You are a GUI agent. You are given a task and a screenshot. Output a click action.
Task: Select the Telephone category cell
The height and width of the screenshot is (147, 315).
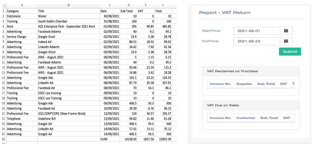point(22,118)
